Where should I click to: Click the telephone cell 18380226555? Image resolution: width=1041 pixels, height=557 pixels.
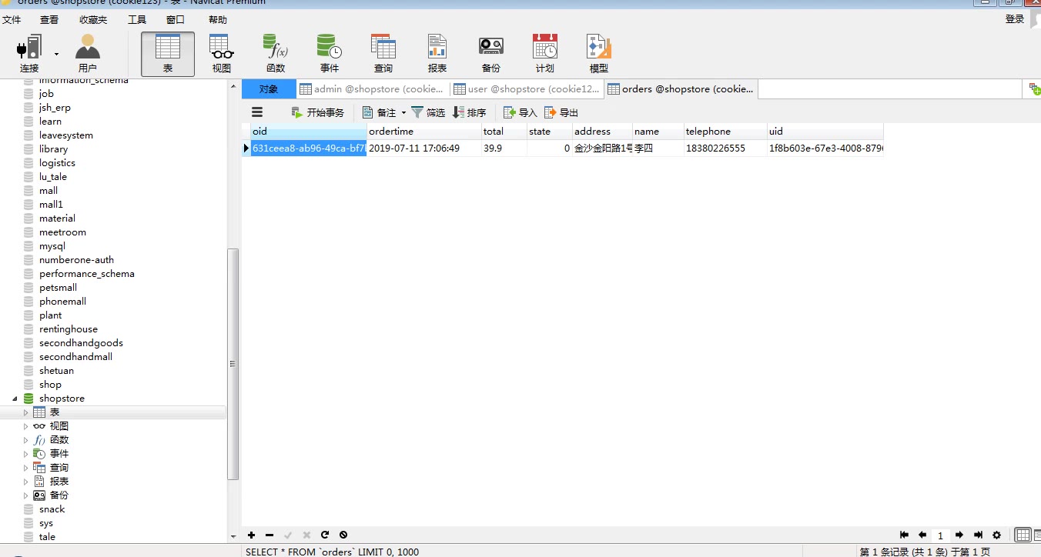pyautogui.click(x=725, y=148)
